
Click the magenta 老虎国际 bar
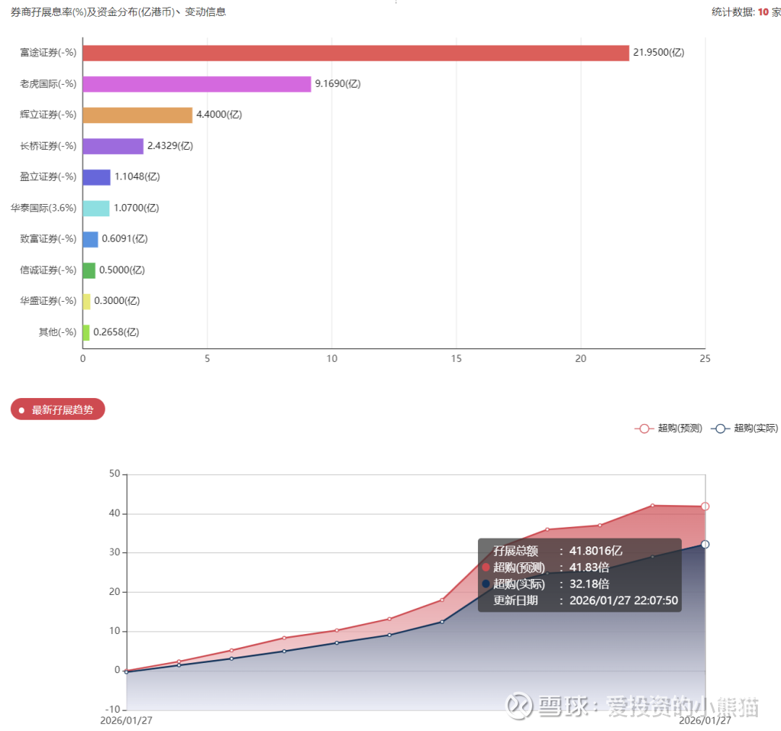point(197,84)
